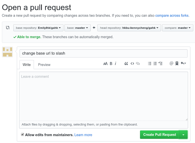Open base repository Emilylhk/gahk dropdown
Image resolution: width=195 pixels, height=143 pixels.
coord(38,28)
